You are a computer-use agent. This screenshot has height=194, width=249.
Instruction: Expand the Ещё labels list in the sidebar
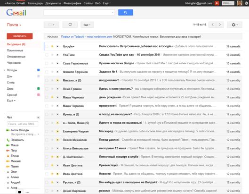[11, 101]
